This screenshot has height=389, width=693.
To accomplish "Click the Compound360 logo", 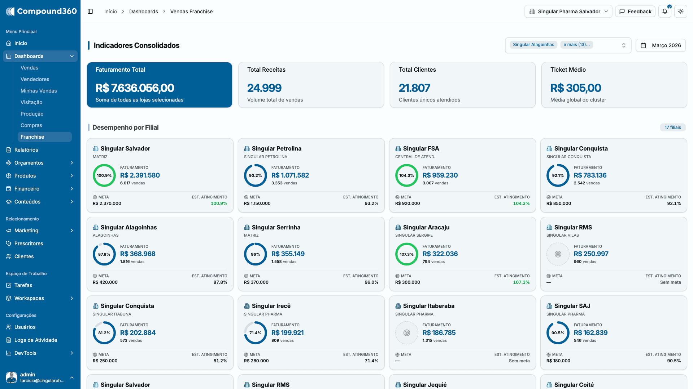I will [x=41, y=11].
